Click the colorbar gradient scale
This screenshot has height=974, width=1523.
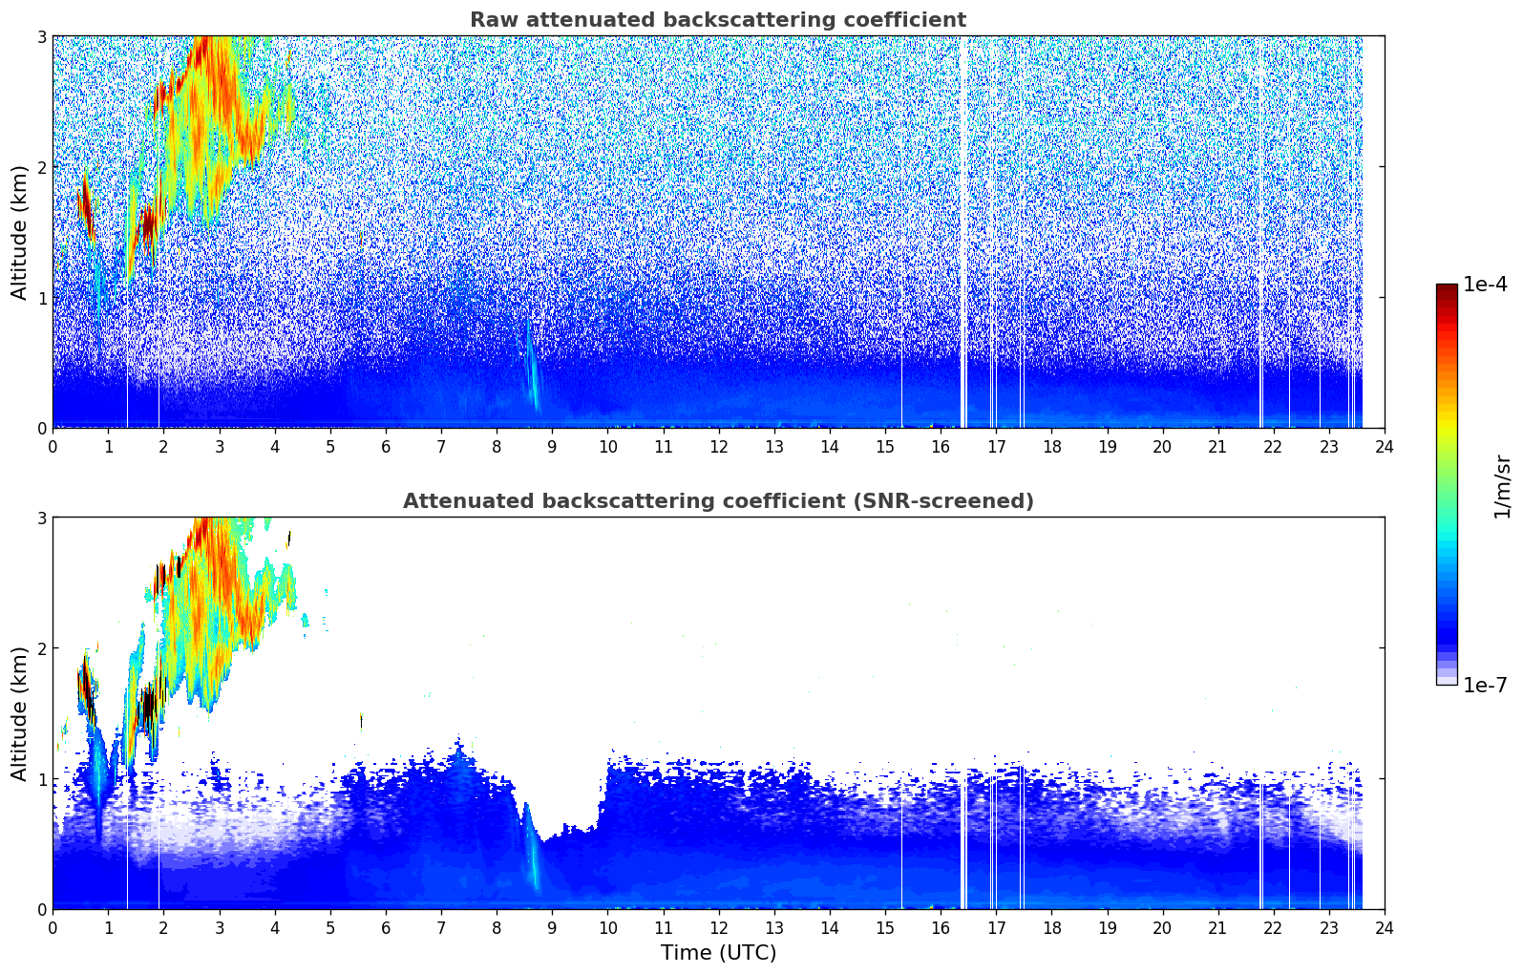click(1447, 484)
